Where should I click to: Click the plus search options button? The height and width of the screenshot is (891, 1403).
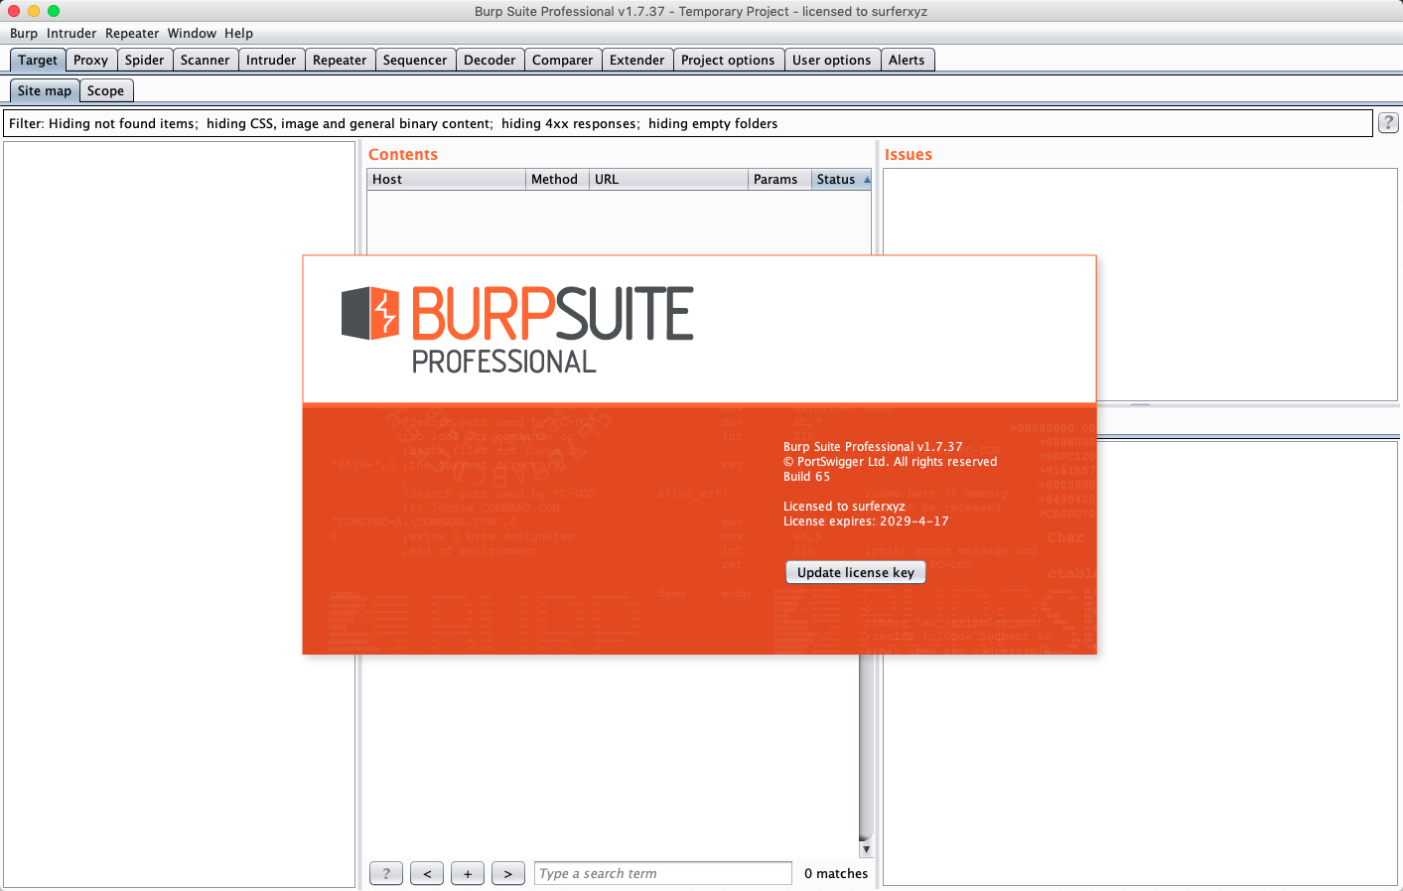click(468, 873)
